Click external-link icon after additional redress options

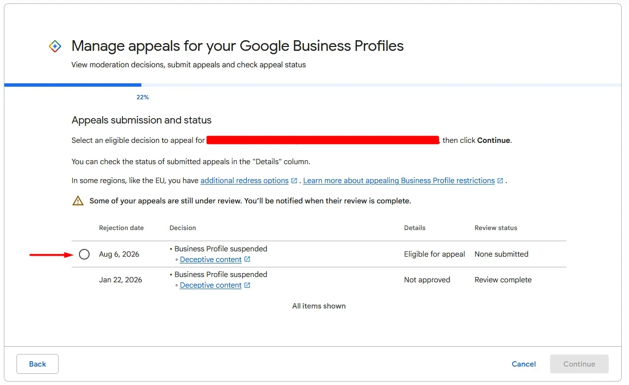pos(294,181)
